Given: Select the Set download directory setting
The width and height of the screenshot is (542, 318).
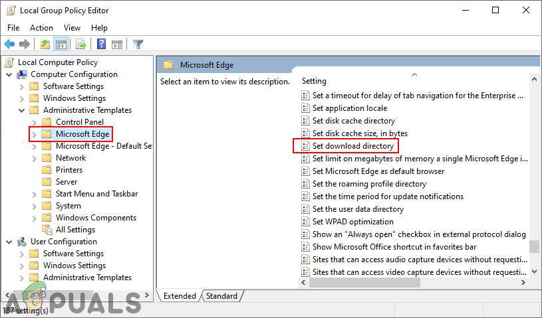Looking at the screenshot, I should click(x=353, y=146).
